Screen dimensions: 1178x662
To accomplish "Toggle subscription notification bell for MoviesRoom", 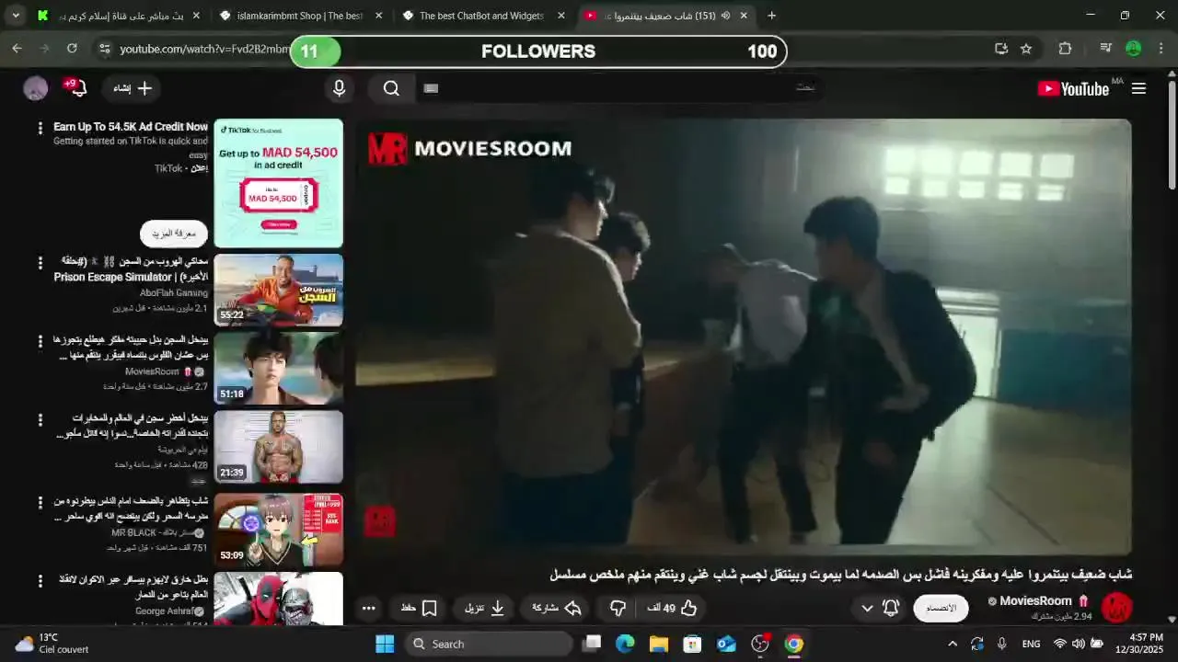I will point(891,608).
